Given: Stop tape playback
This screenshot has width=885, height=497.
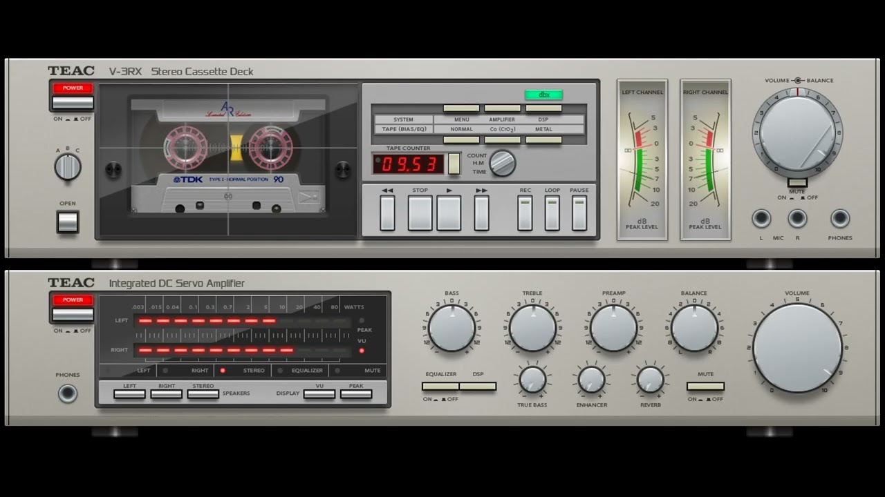Looking at the screenshot, I should click(x=420, y=213).
